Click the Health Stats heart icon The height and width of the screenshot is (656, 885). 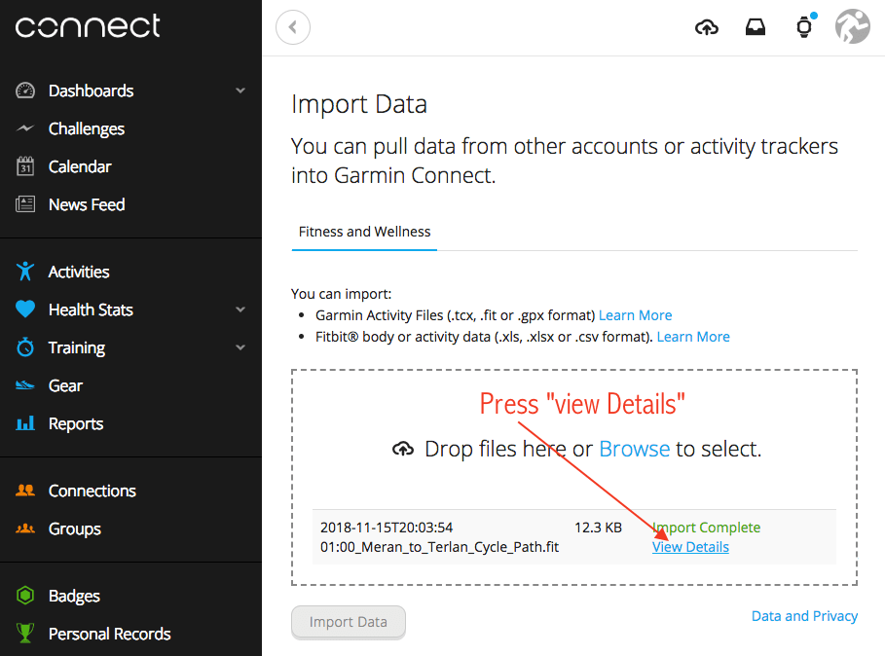(25, 310)
